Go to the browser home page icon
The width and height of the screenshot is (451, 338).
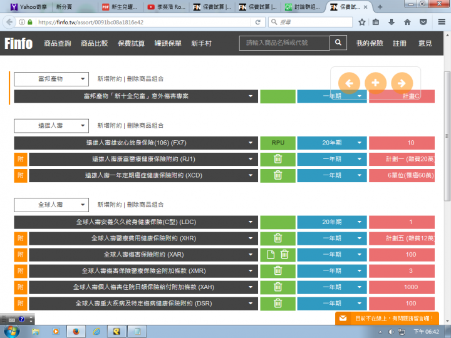tap(407, 22)
